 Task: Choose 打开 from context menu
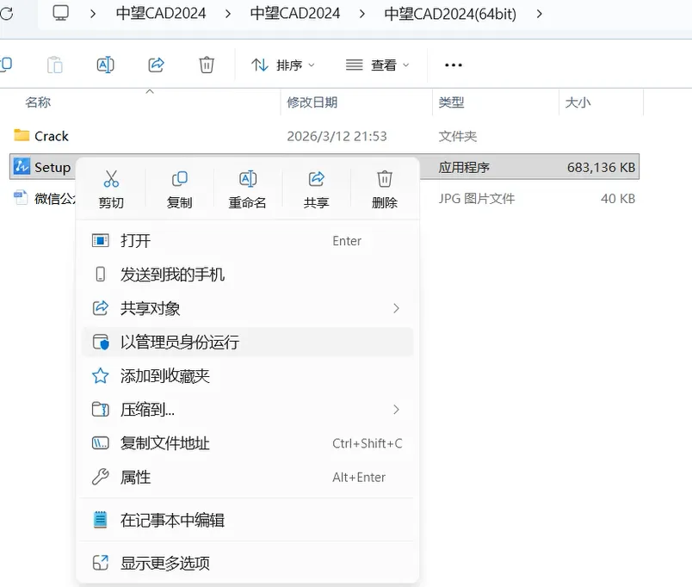point(248,240)
